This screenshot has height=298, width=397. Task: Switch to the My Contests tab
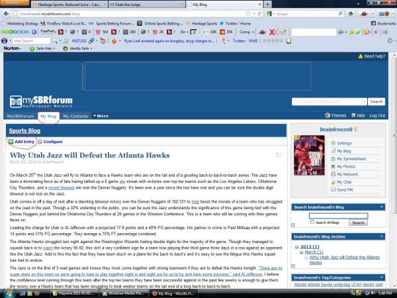[x=75, y=116]
